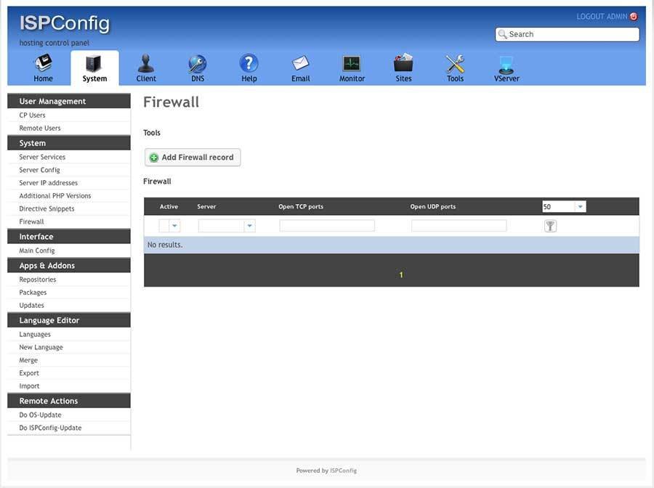Screen dimensions: 654x488
Task: Click the filter funnel icon
Action: coord(550,226)
